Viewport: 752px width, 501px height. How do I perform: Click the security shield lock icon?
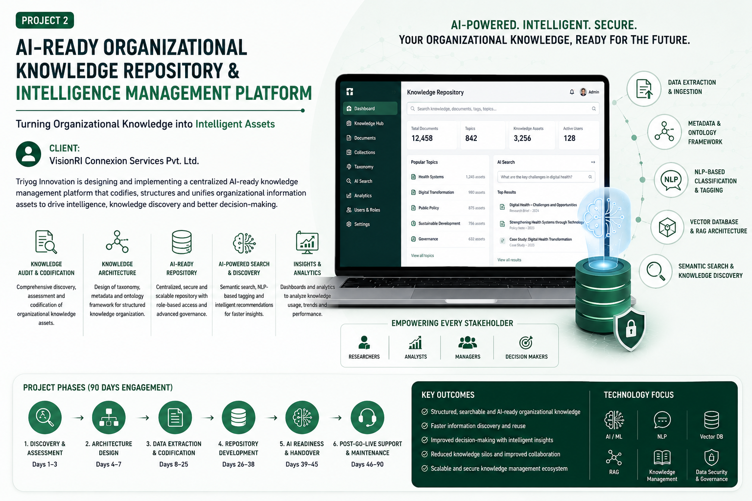tap(631, 329)
